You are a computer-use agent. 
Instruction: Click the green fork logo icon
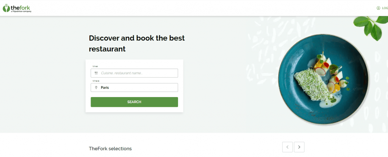(x=6, y=8)
